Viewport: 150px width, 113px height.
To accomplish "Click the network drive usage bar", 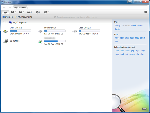I will 55,41.
